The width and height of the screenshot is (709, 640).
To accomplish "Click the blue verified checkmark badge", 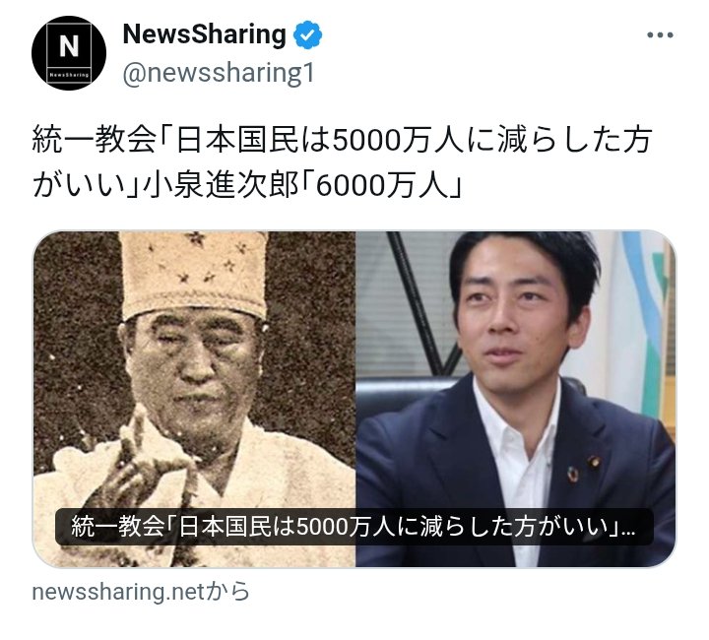I will tap(307, 34).
